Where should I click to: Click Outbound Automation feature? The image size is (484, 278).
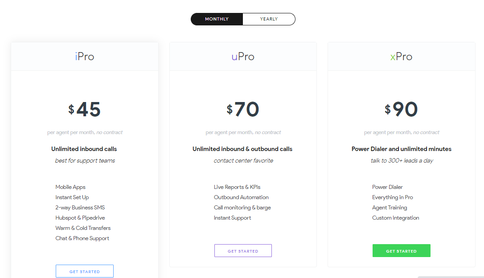click(x=241, y=197)
